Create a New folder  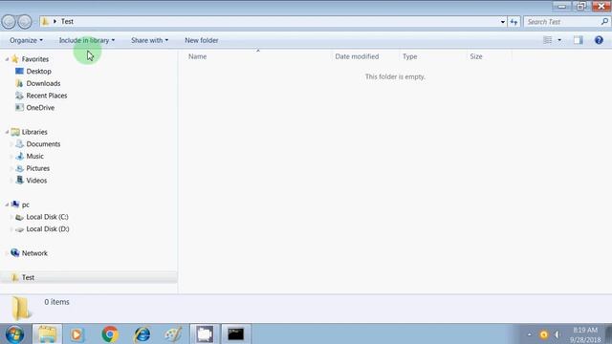tap(202, 40)
